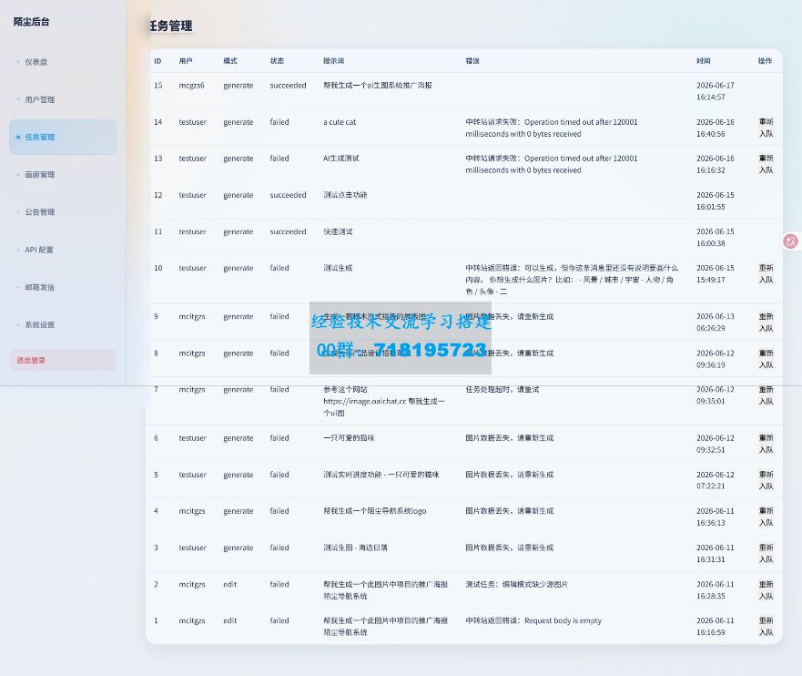Click 'succeeded' status in row 11
Image resolution: width=802 pixels, height=676 pixels.
coord(288,231)
